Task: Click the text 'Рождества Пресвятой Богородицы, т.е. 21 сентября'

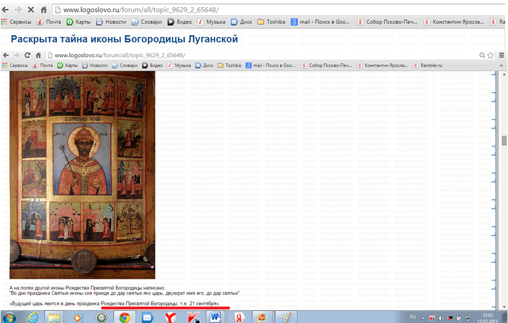Action: (x=158, y=304)
